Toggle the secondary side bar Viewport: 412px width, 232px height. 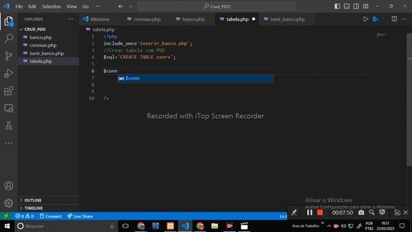356,6
